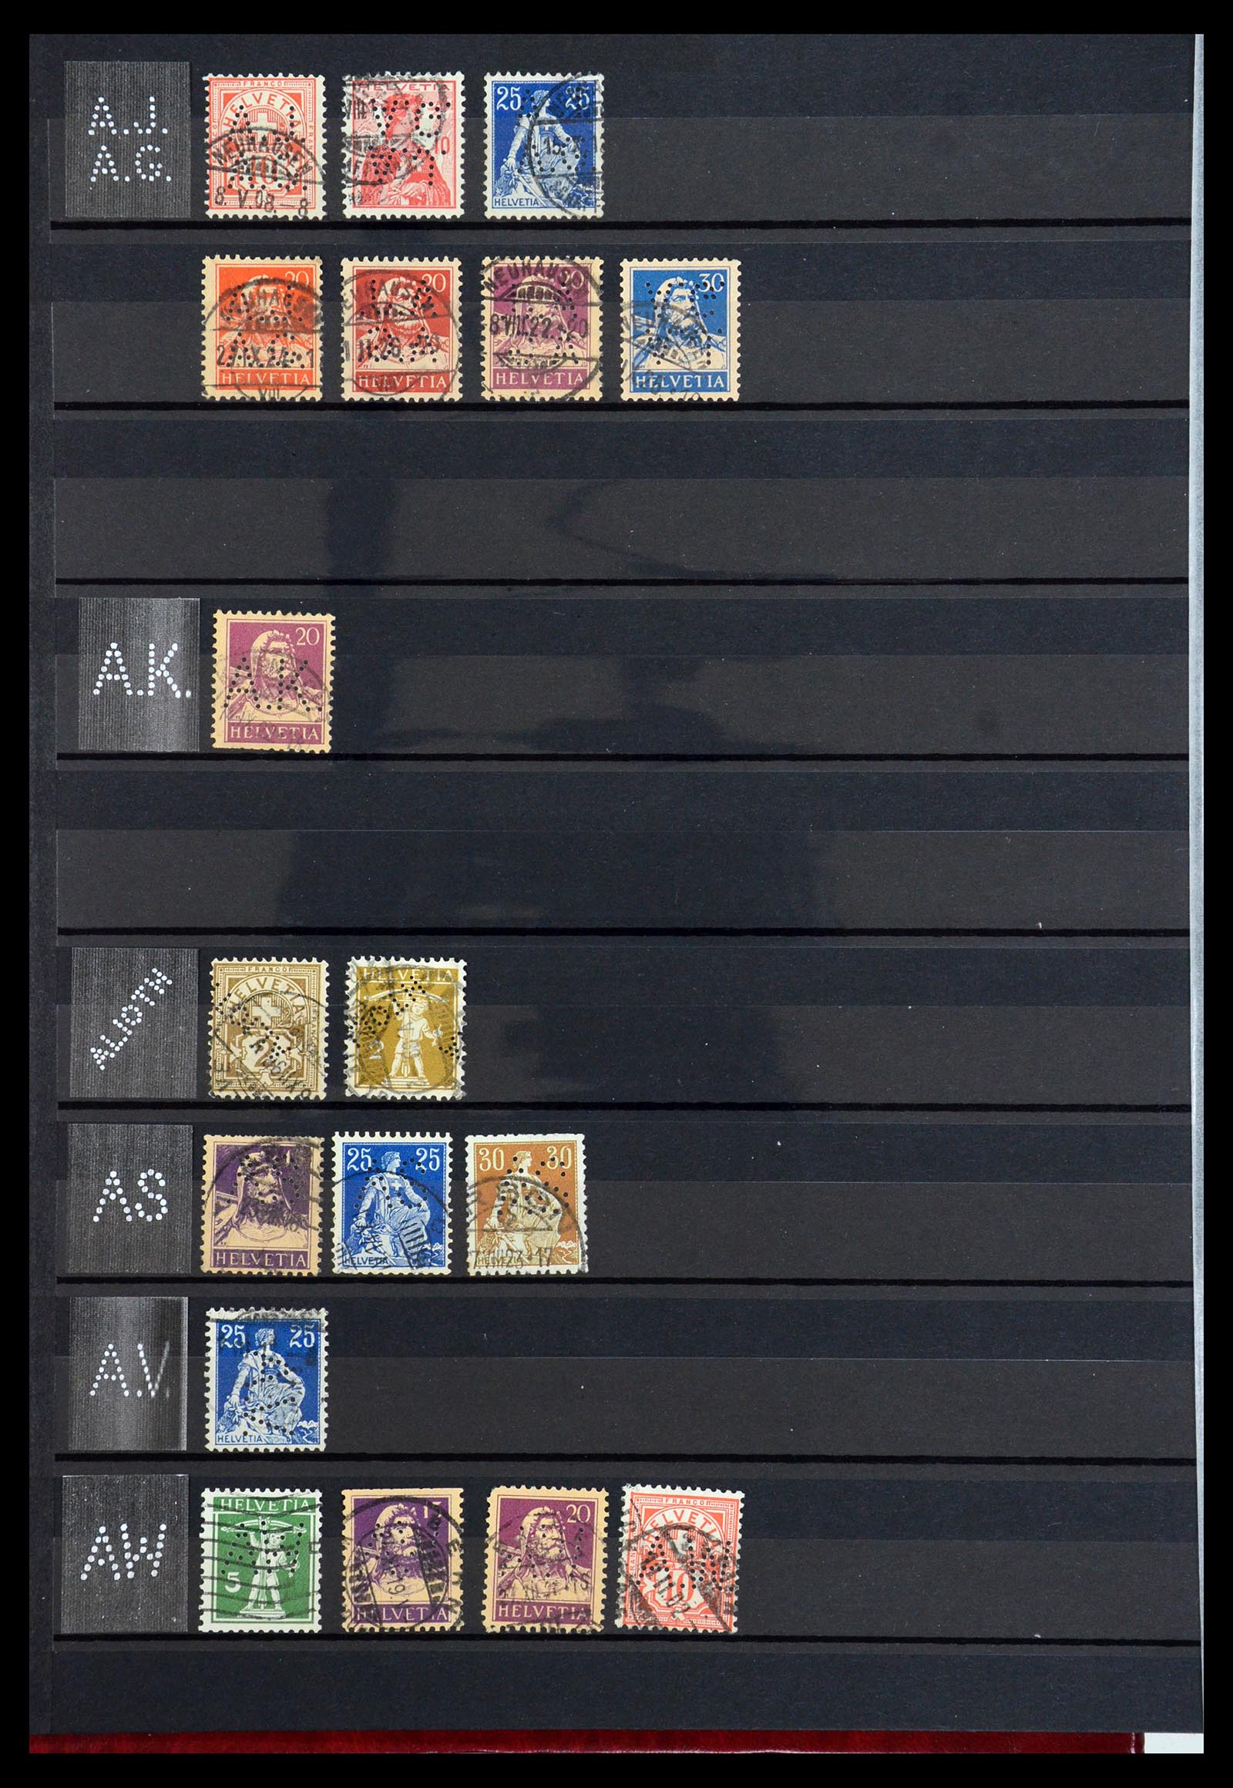Select the purple 20 stamp beside A.K. label
1233x1788 pixels.
click(273, 681)
